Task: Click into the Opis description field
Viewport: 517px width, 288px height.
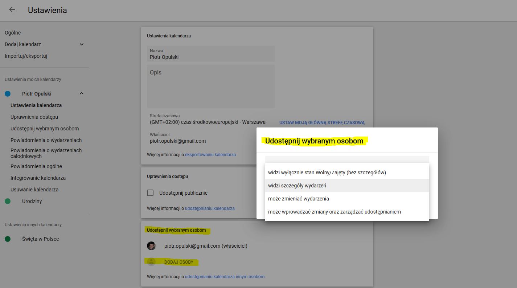Action: click(211, 86)
